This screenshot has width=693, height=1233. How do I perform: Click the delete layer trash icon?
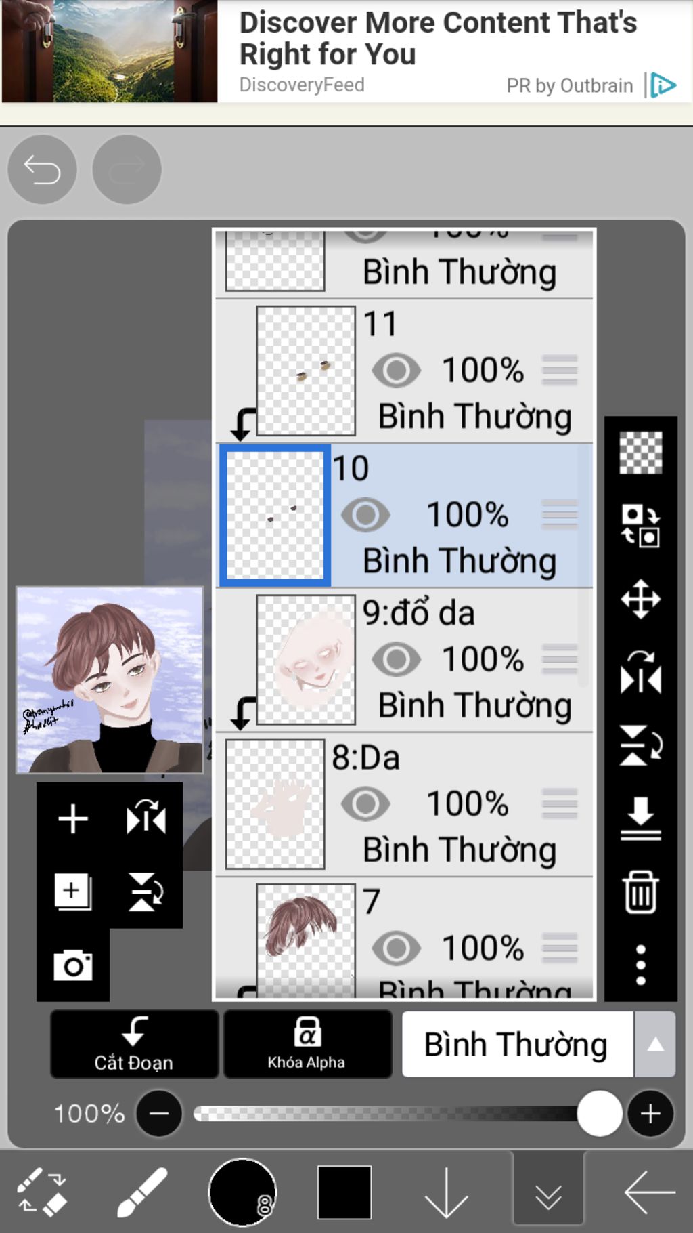[640, 892]
